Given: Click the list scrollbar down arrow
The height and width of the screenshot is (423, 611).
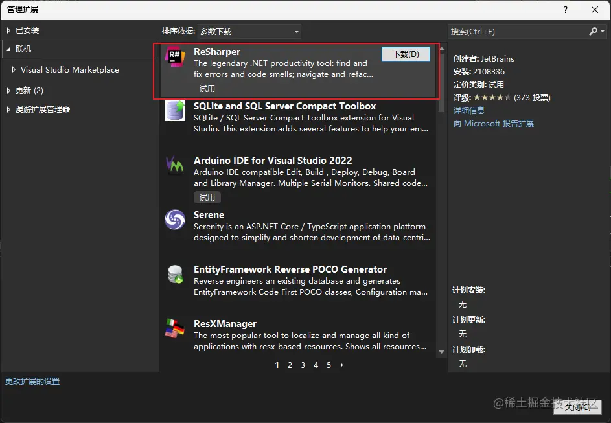Looking at the screenshot, I should coord(441,352).
